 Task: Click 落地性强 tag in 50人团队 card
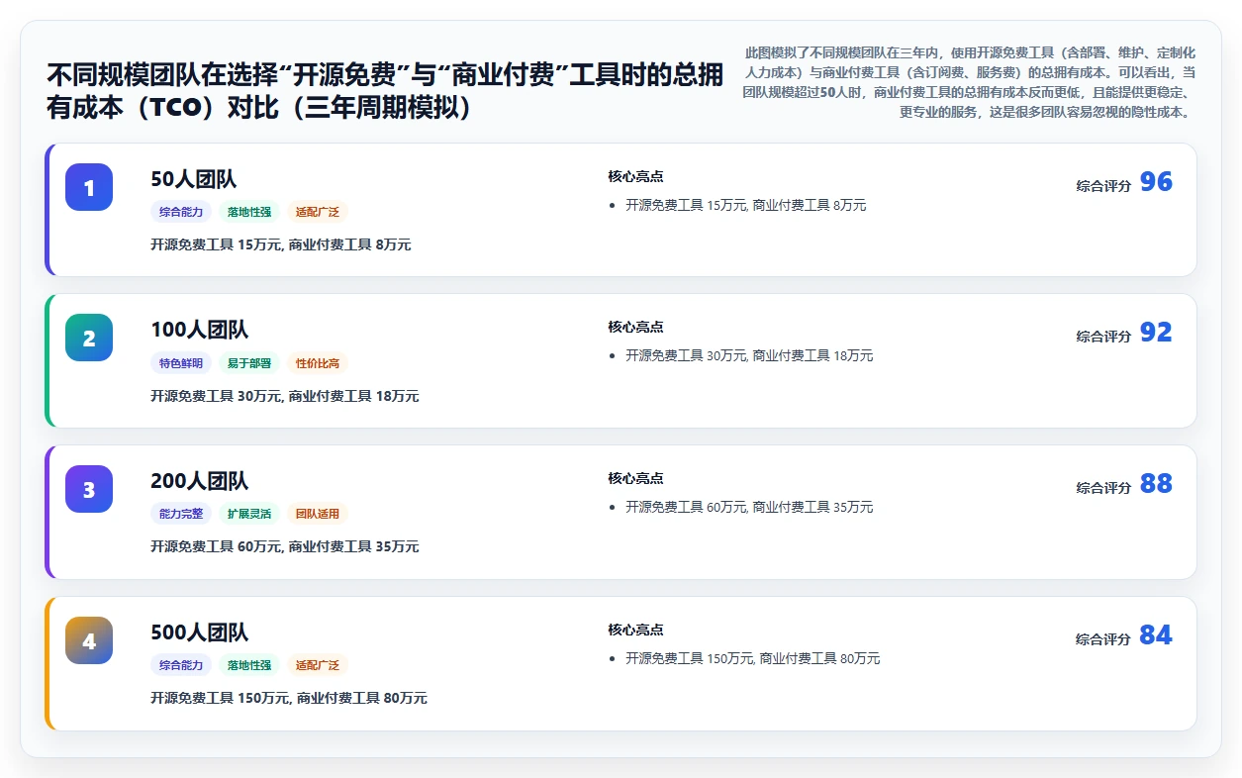pyautogui.click(x=249, y=212)
